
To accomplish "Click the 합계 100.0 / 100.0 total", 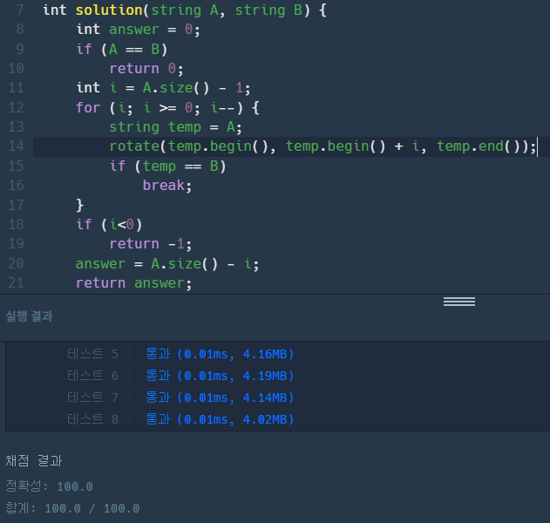I will (72, 508).
